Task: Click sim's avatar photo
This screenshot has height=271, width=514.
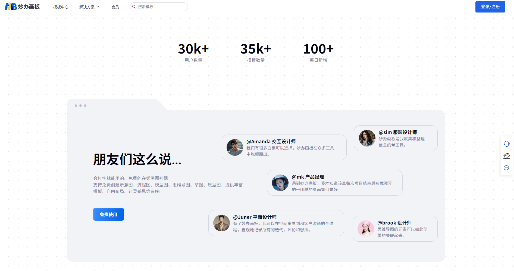Action: click(367, 138)
